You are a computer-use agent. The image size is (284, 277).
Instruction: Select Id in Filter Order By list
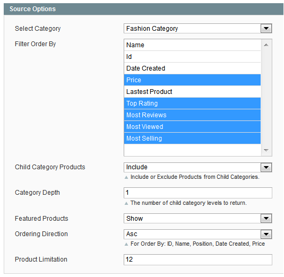[x=192, y=57]
